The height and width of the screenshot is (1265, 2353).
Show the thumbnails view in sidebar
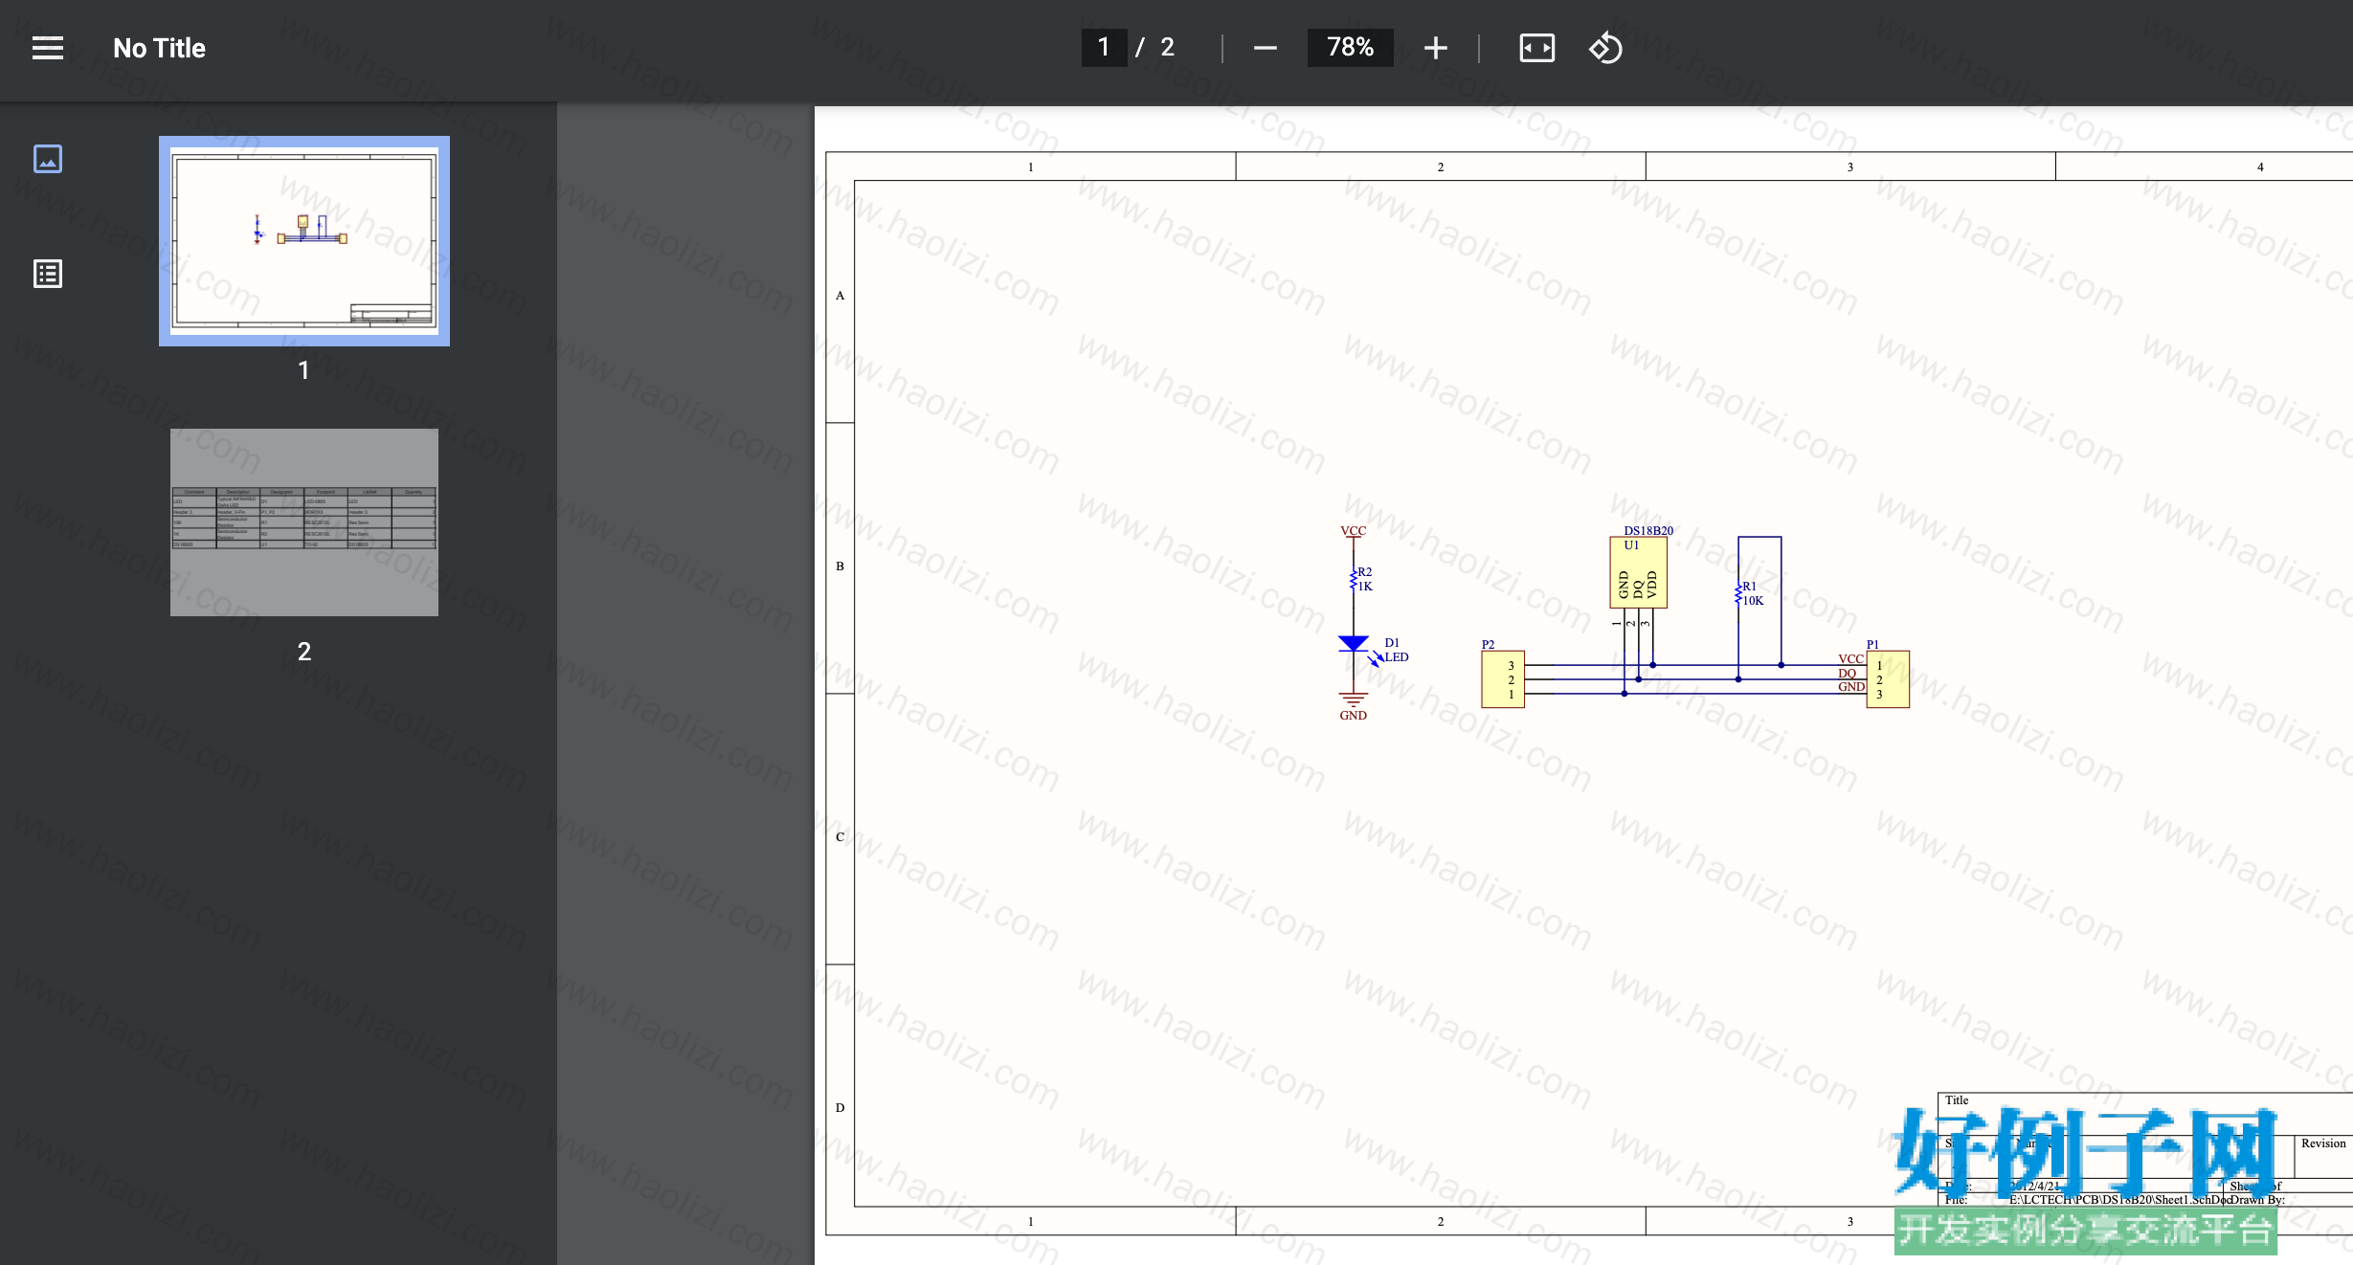tap(48, 159)
